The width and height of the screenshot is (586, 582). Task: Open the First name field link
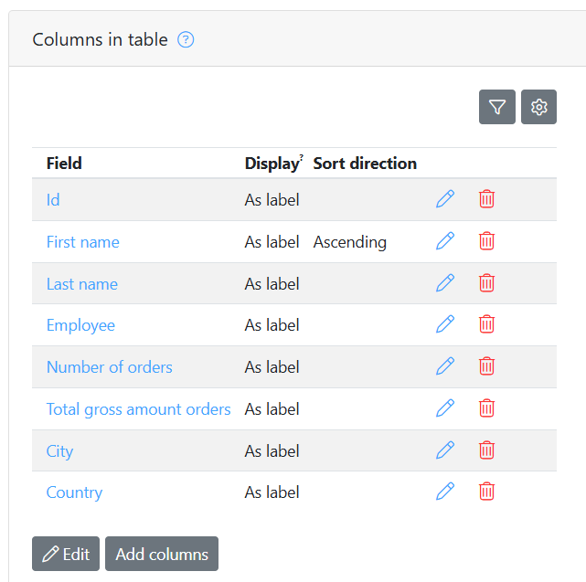pyautogui.click(x=82, y=242)
